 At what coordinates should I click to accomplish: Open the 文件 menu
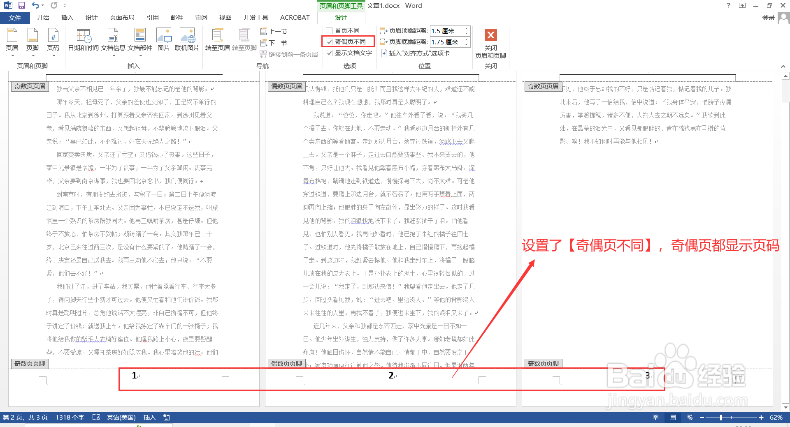tap(15, 17)
